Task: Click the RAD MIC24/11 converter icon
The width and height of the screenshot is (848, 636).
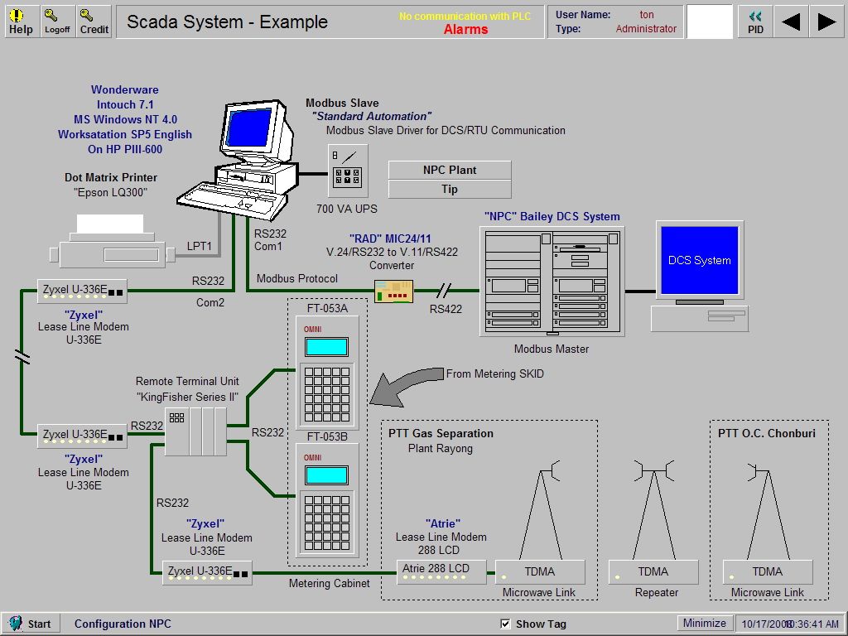Action: tap(393, 291)
